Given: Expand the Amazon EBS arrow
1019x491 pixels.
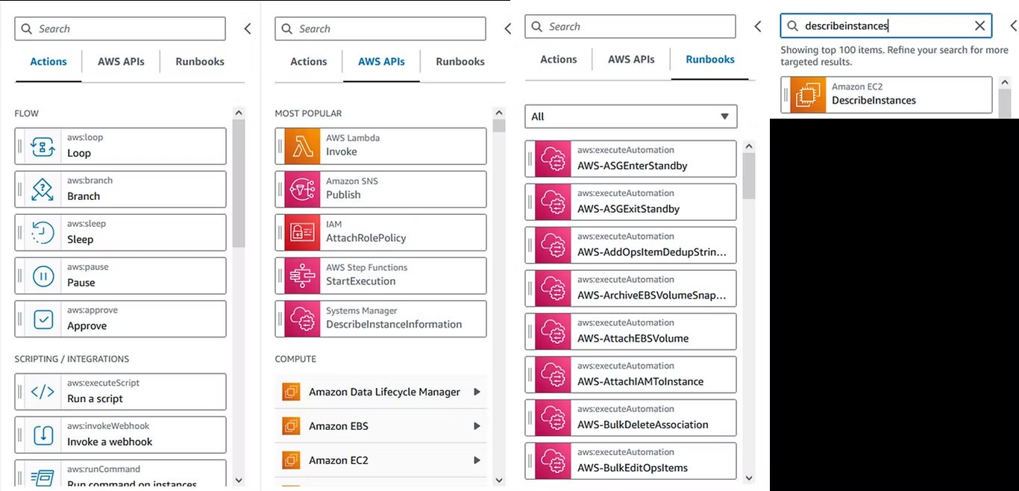Looking at the screenshot, I should (477, 426).
